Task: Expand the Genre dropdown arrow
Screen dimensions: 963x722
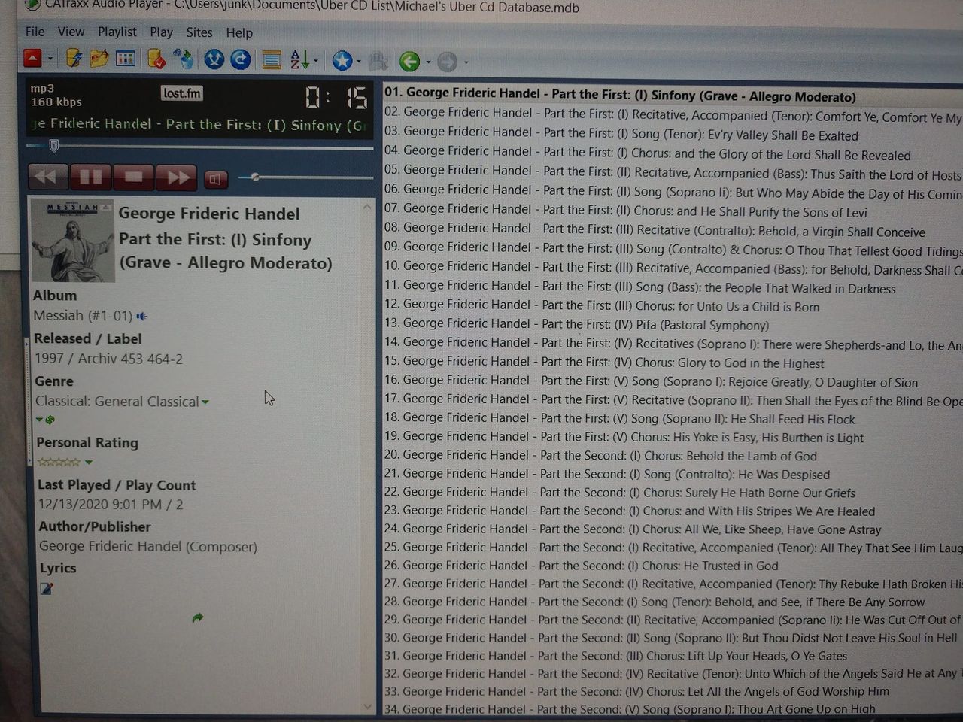Action: click(205, 402)
